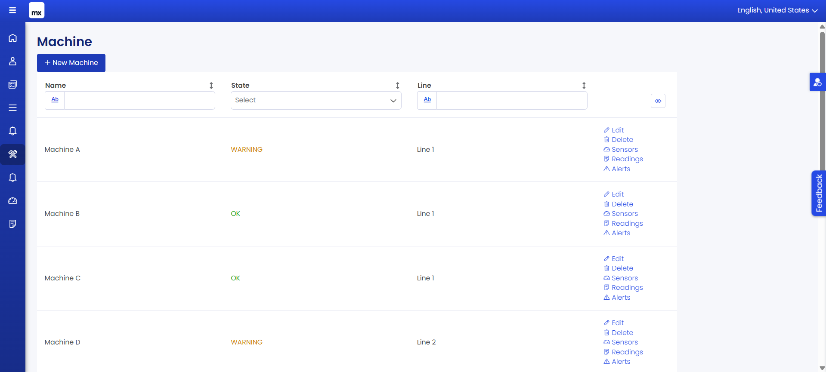Create a New Machine
The image size is (826, 372).
click(x=71, y=63)
